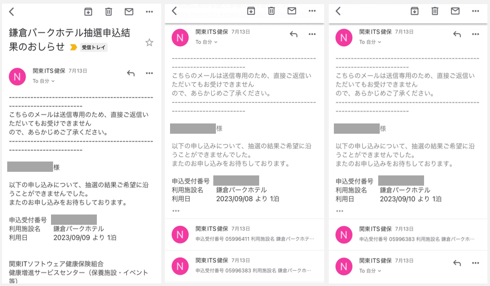Archive the email in the left panel
The height and width of the screenshot is (286, 490).
click(x=88, y=11)
